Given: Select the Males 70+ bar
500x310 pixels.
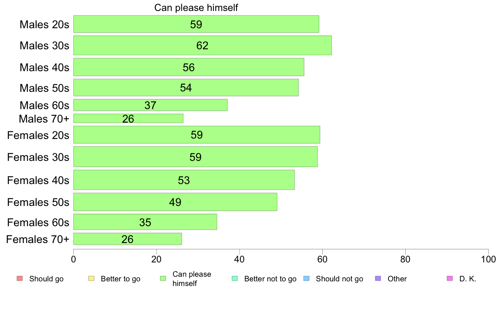Looking at the screenshot, I should [128, 118].
